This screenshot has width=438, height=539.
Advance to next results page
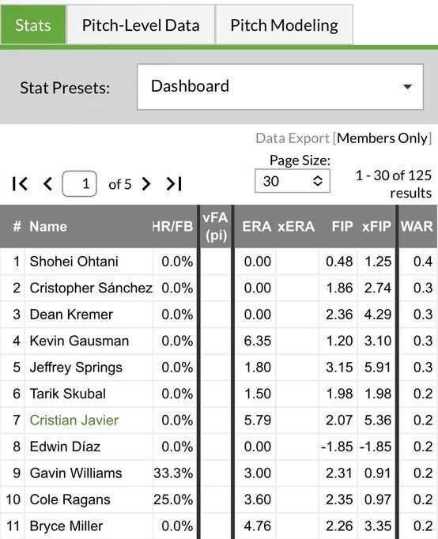click(x=146, y=184)
